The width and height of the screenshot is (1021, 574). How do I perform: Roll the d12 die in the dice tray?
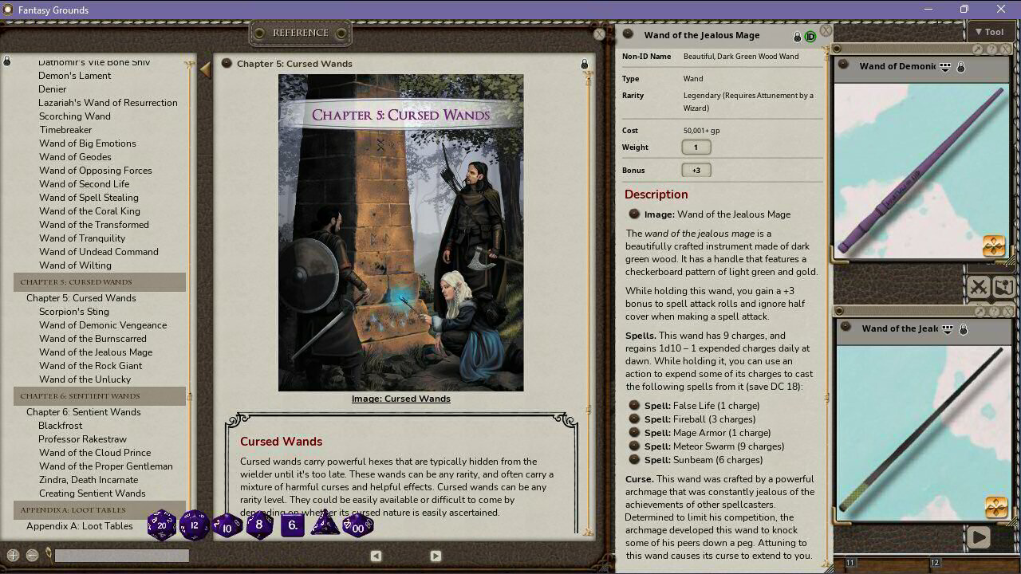point(194,525)
